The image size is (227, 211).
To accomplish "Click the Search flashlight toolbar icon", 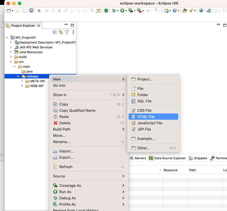I will coord(191,11).
